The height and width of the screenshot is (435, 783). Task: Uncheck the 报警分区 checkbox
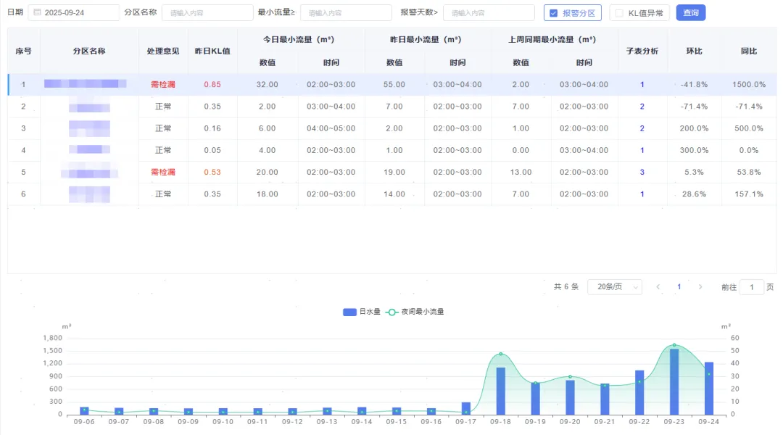tap(554, 13)
